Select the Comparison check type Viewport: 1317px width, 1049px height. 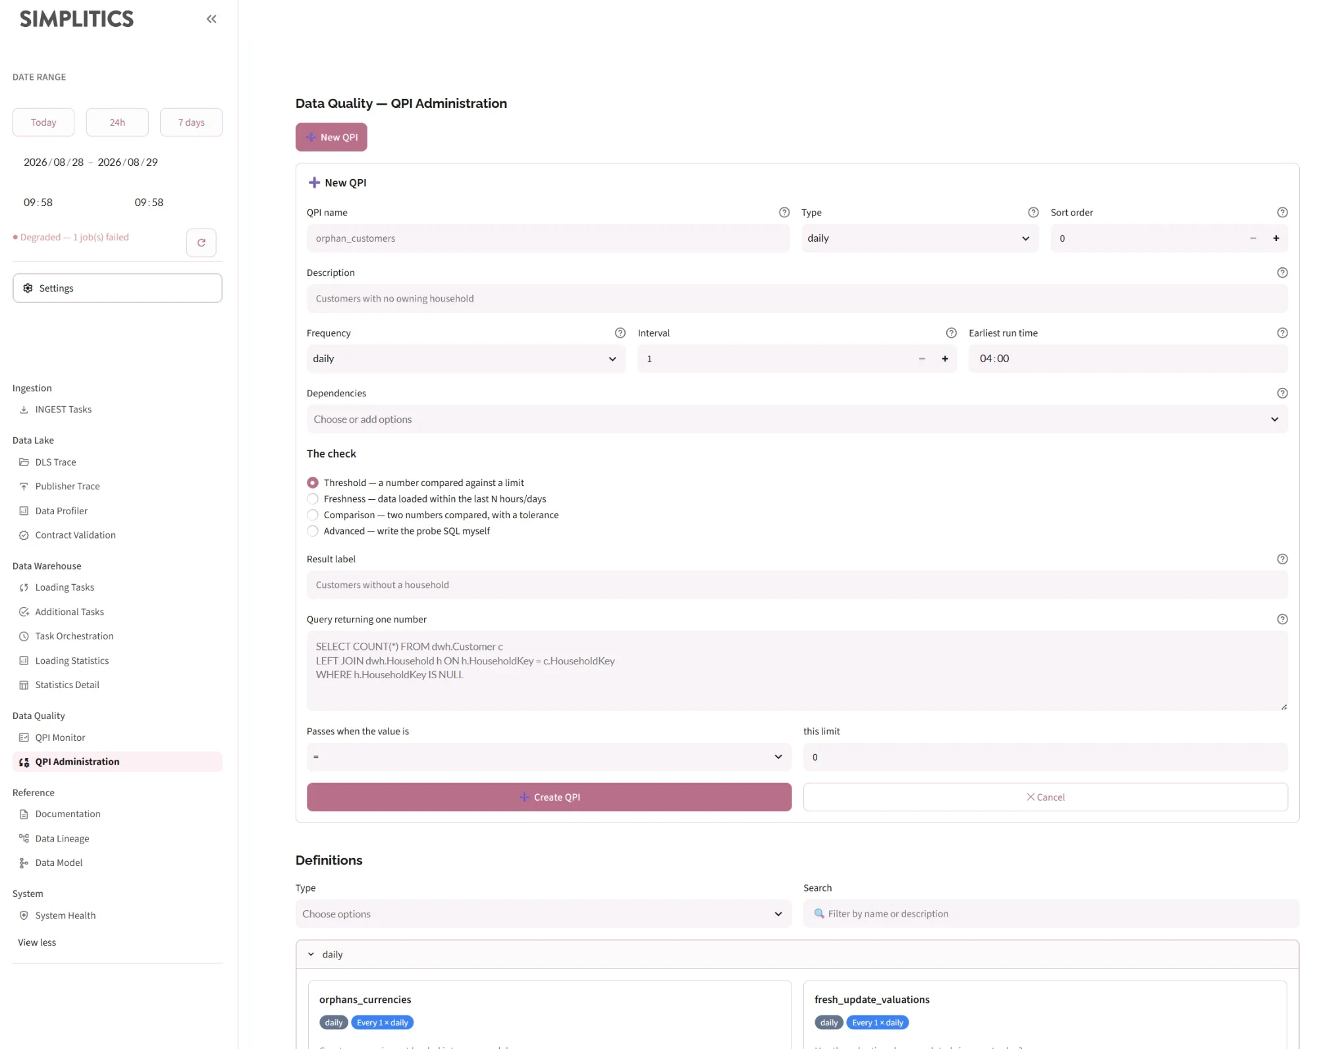coord(313,515)
